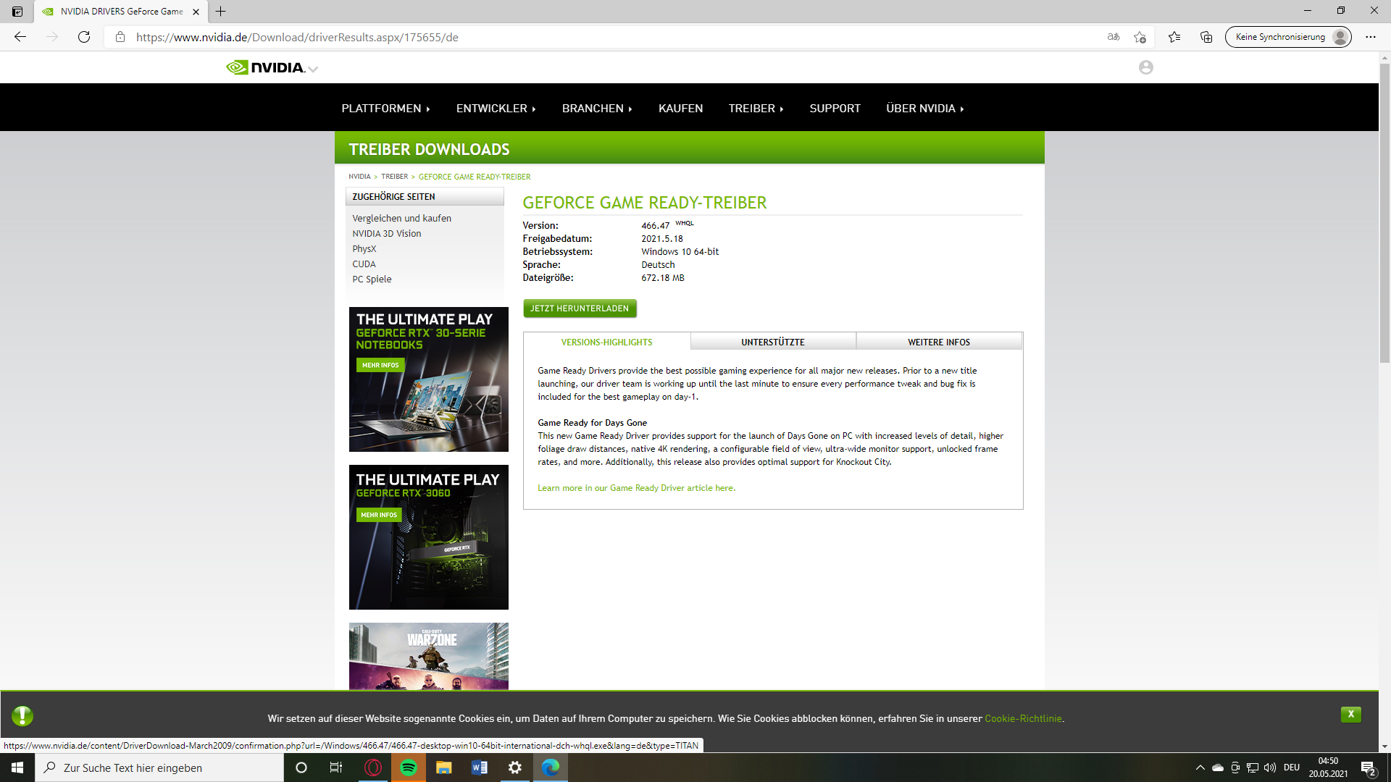Expand the Treiber dropdown menu
This screenshot has height=782, width=1391.
coord(756,108)
